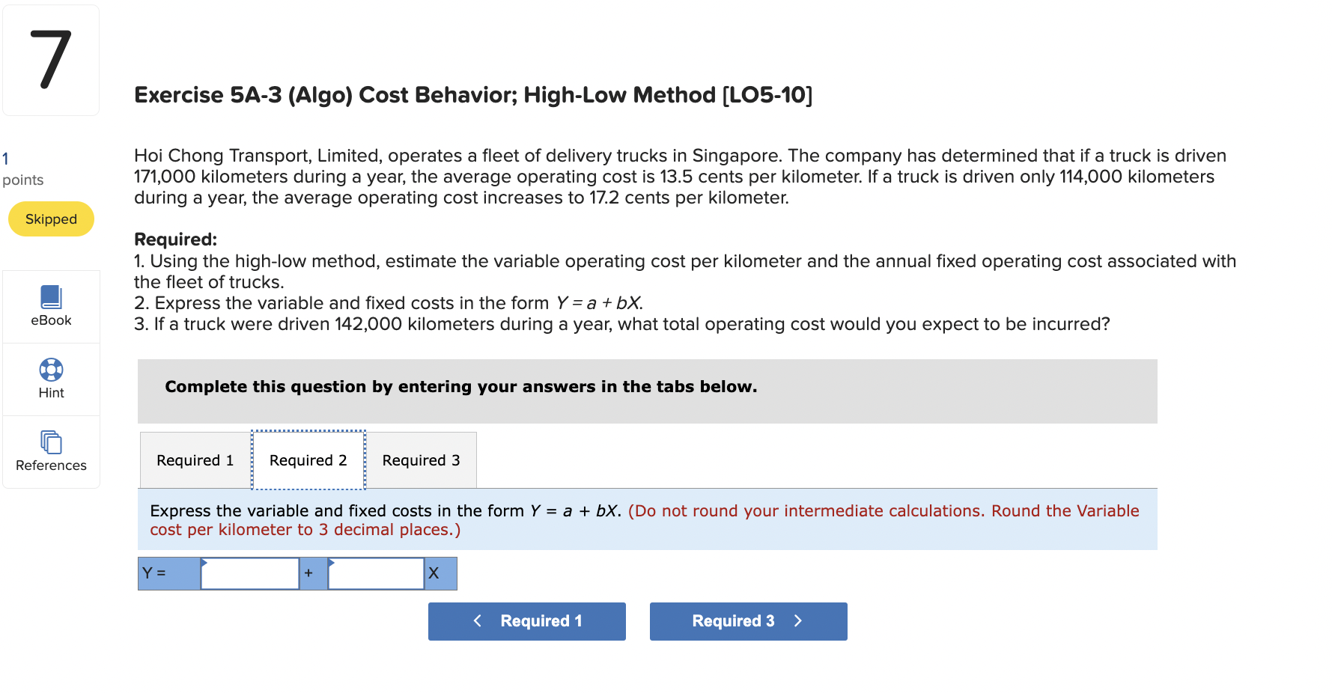Open the References panel
The image size is (1332, 693).
[50, 452]
